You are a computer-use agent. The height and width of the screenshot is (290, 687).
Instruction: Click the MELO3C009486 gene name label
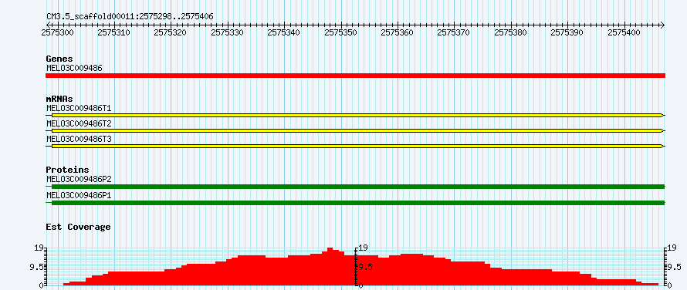[x=74, y=68]
